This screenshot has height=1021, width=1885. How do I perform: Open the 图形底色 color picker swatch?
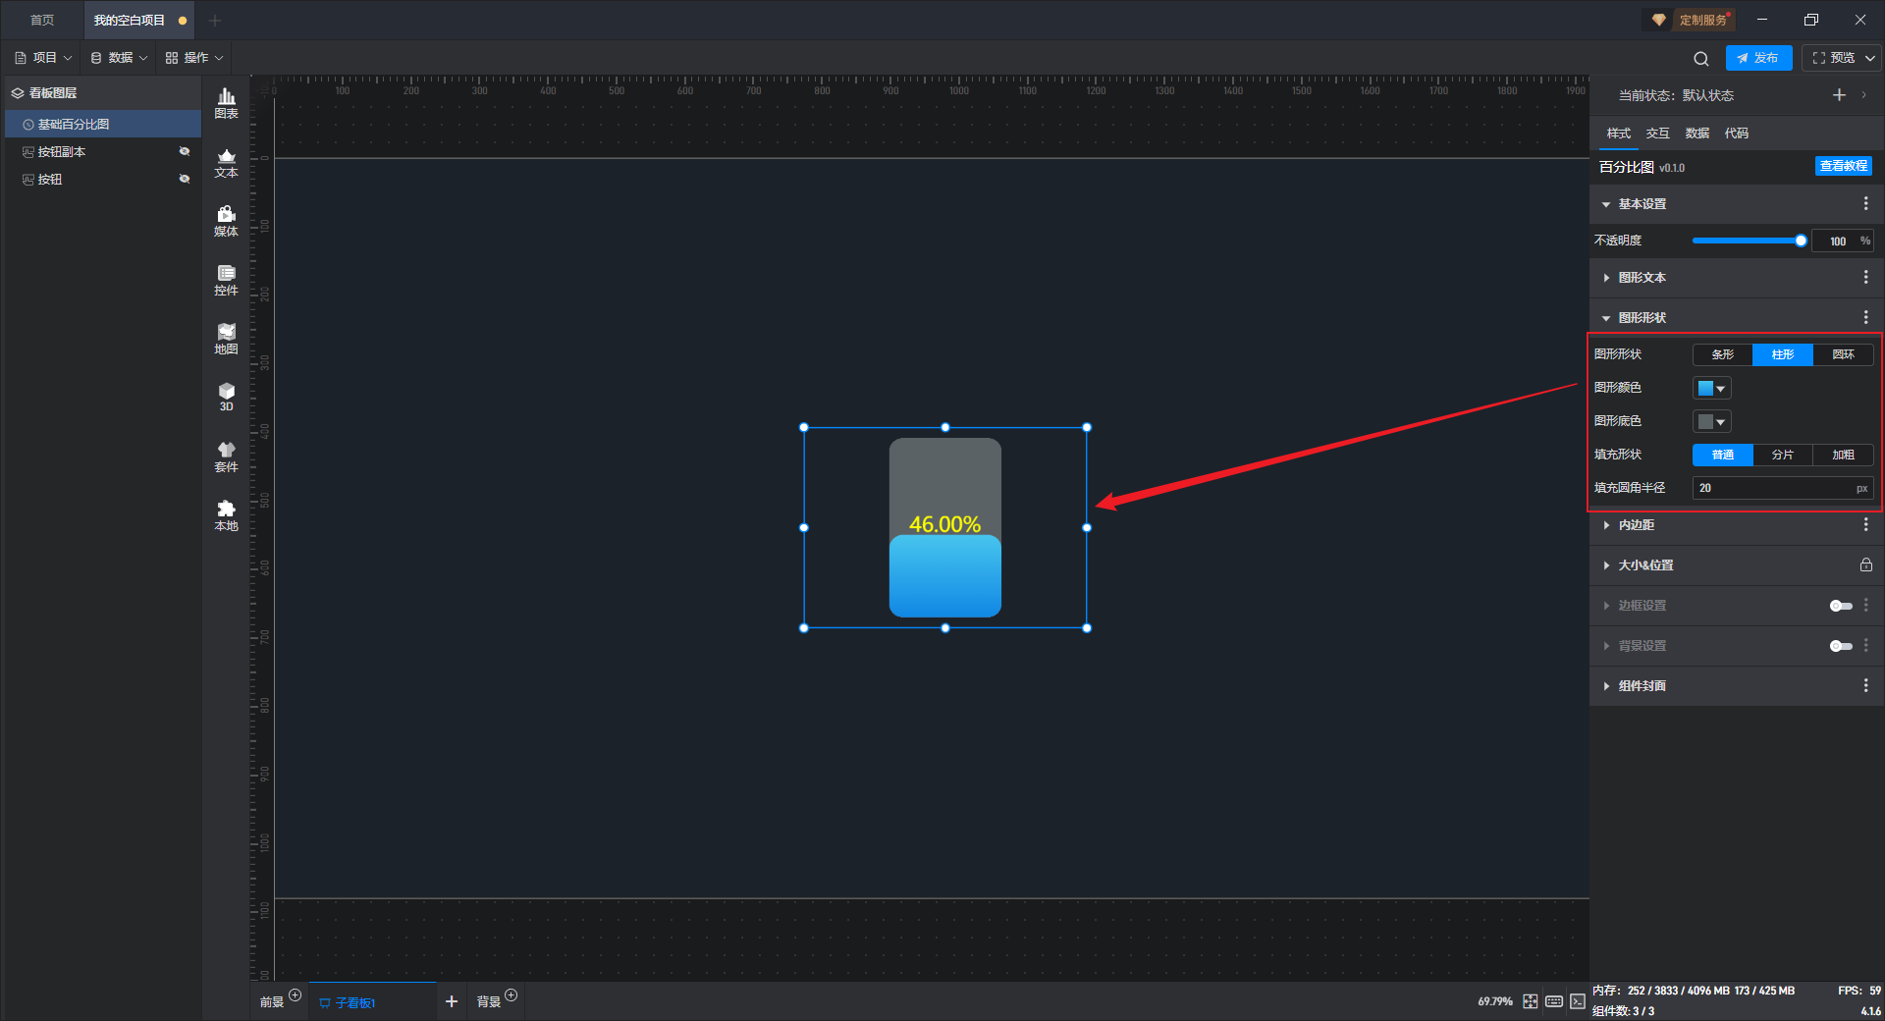[1711, 421]
